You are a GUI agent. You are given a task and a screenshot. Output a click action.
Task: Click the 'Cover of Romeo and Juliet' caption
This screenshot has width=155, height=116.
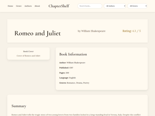click(x=28, y=56)
